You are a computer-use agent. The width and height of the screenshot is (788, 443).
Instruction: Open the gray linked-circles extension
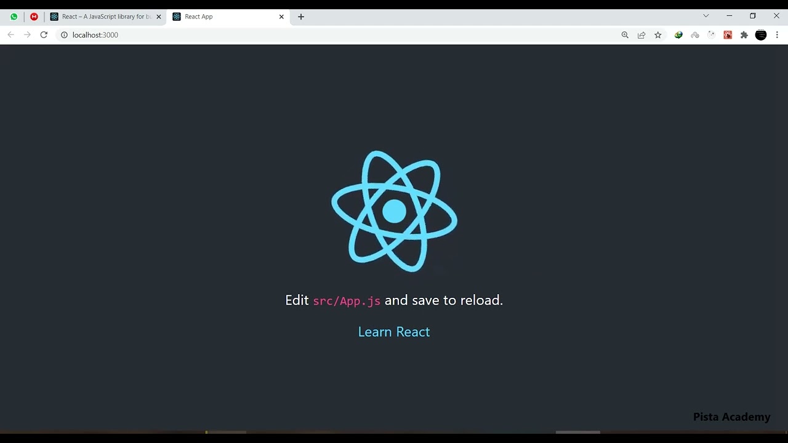coord(695,35)
